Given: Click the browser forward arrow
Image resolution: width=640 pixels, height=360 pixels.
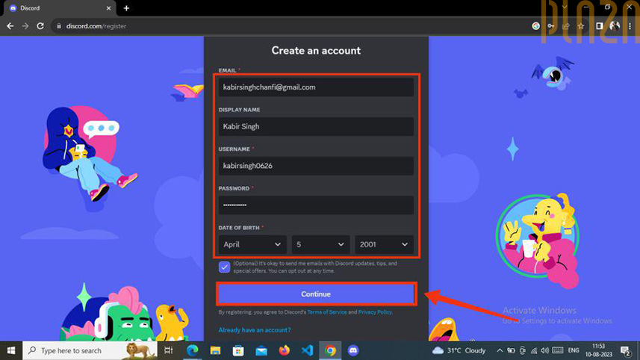Looking at the screenshot, I should click(25, 26).
